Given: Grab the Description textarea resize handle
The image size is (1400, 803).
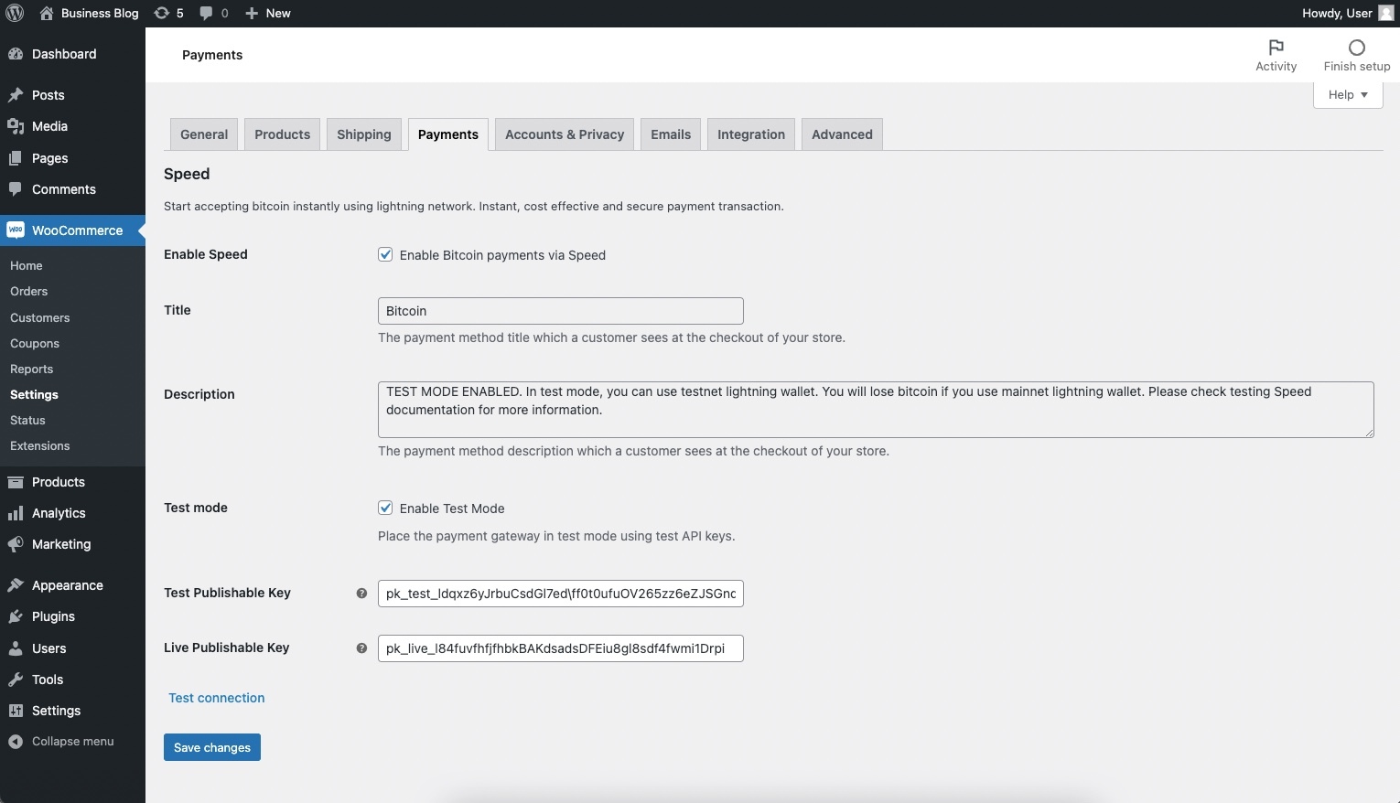Looking at the screenshot, I should click(x=1369, y=433).
